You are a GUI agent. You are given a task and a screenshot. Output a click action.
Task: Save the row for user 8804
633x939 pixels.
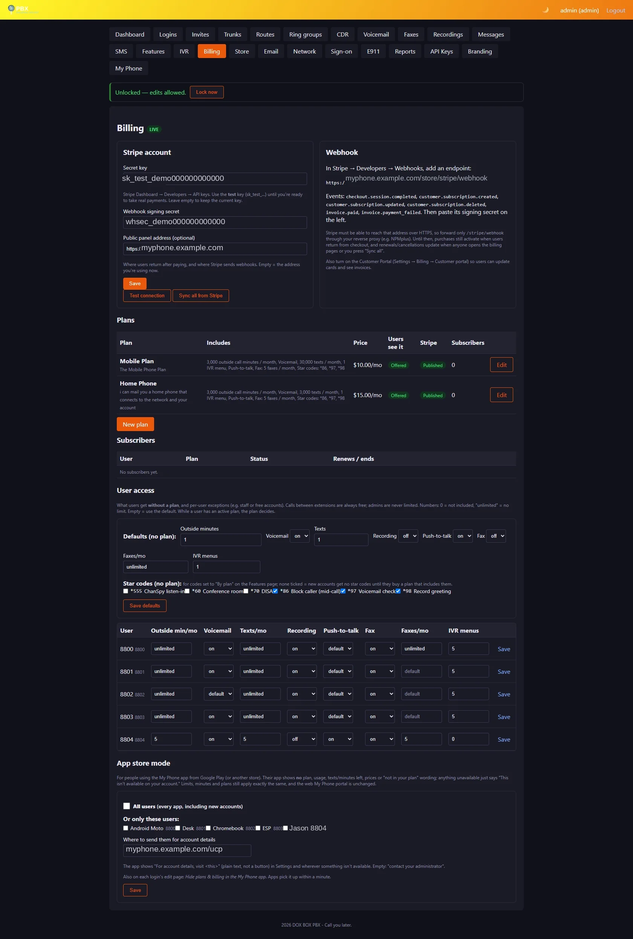coord(504,739)
